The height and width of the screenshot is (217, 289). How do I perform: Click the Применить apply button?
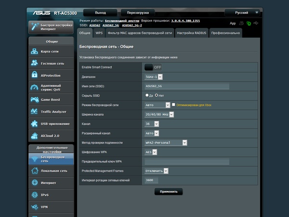coord(168,191)
